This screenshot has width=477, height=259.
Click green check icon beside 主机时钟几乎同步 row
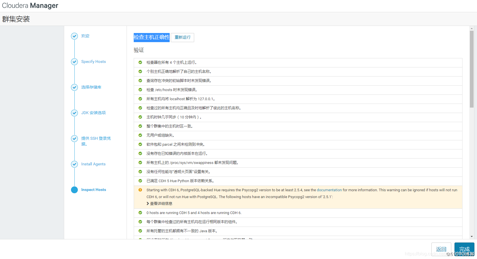(x=140, y=117)
